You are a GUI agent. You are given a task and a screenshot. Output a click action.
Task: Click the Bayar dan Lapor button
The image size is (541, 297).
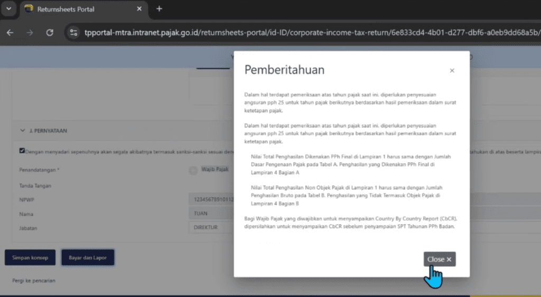point(87,258)
